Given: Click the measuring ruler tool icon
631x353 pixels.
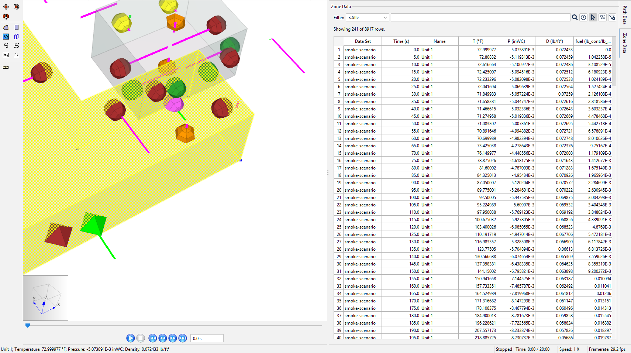Looking at the screenshot, I should pyautogui.click(x=6, y=67).
